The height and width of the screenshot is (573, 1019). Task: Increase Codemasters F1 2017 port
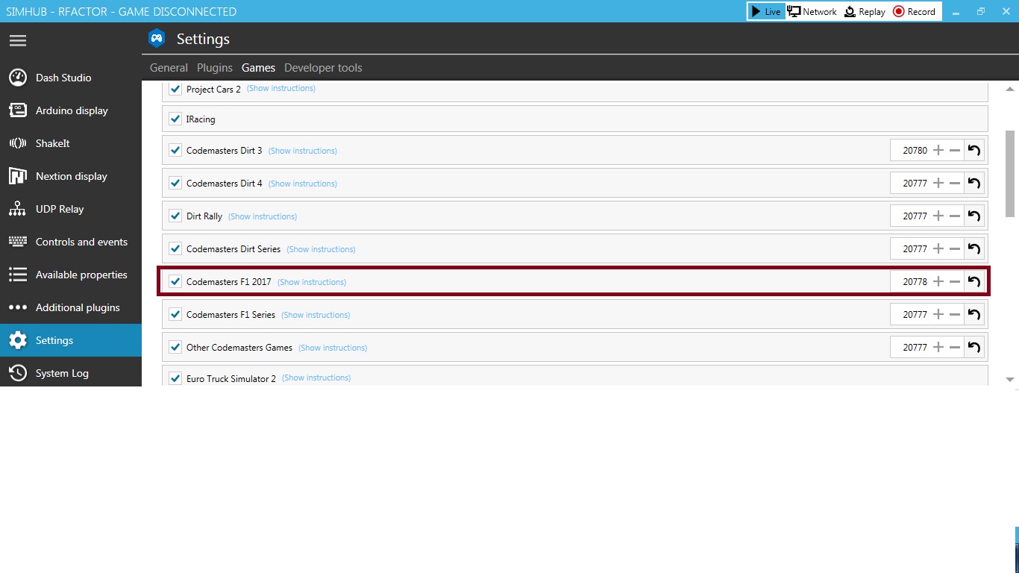click(938, 281)
